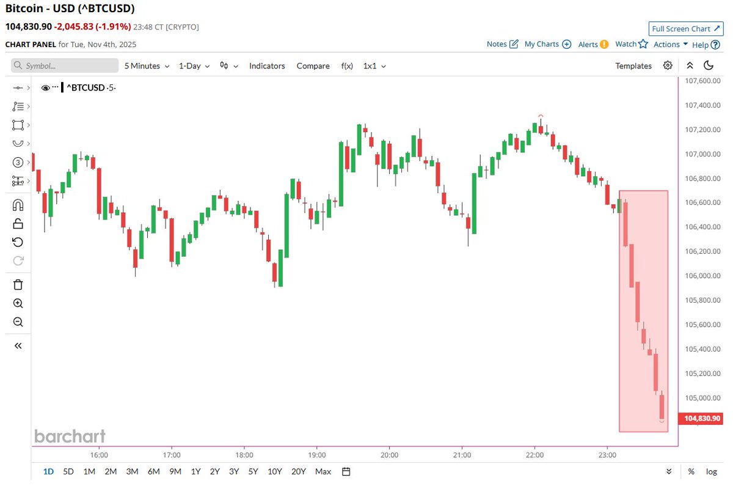Toggle visibility of the ^BTCUSD series
733x486 pixels.
45,87
